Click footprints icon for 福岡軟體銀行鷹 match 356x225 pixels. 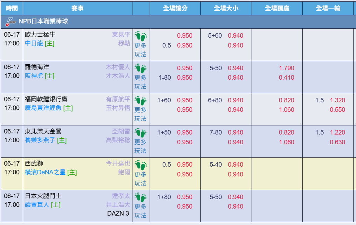click(x=141, y=101)
